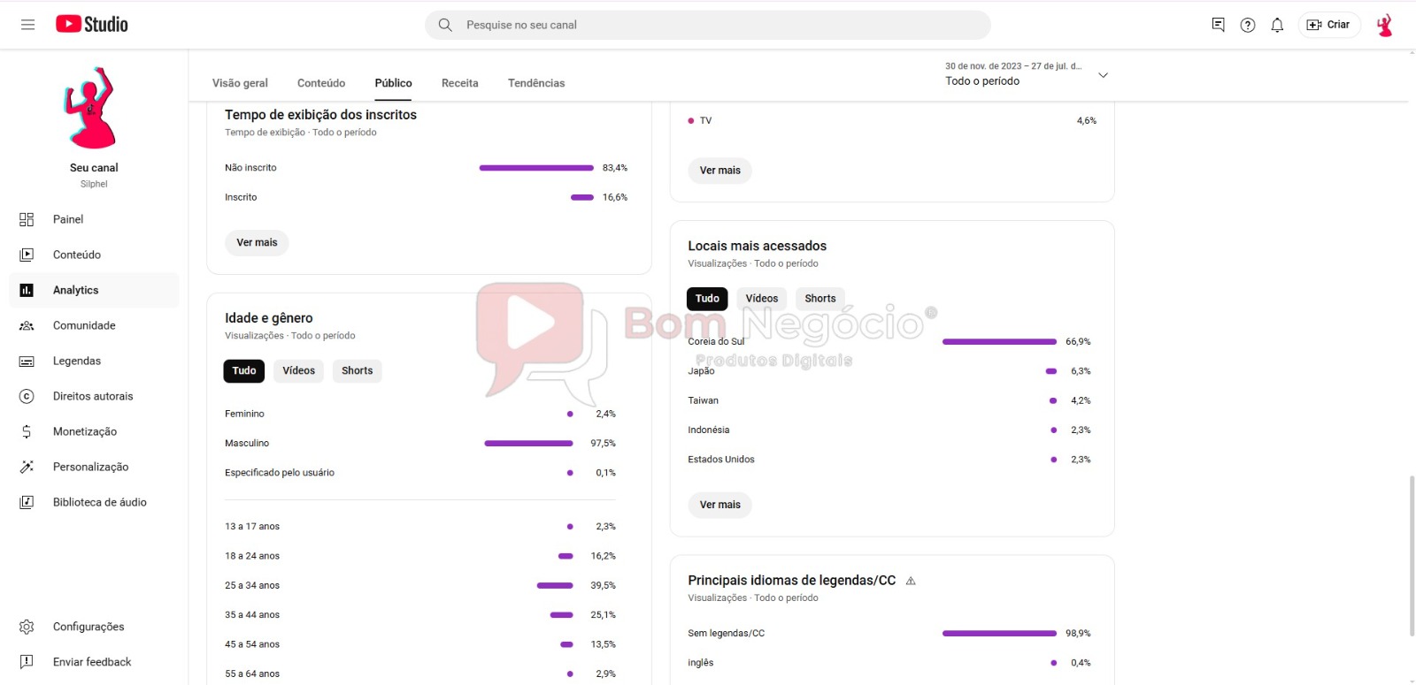Click the YouTube Studio logo
1416x685 pixels.
92,25
